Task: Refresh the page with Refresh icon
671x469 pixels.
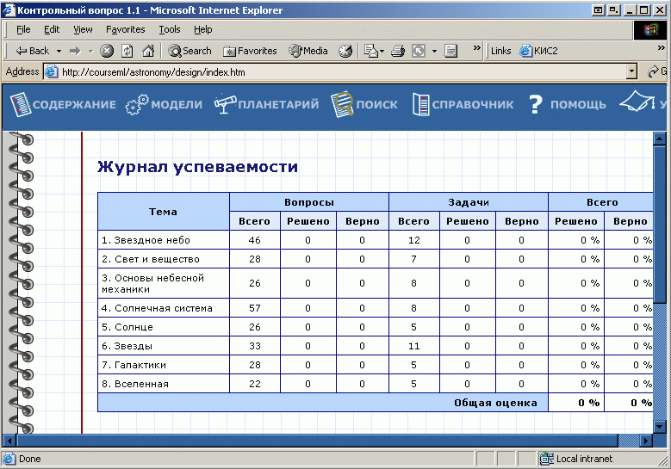Action: (127, 51)
